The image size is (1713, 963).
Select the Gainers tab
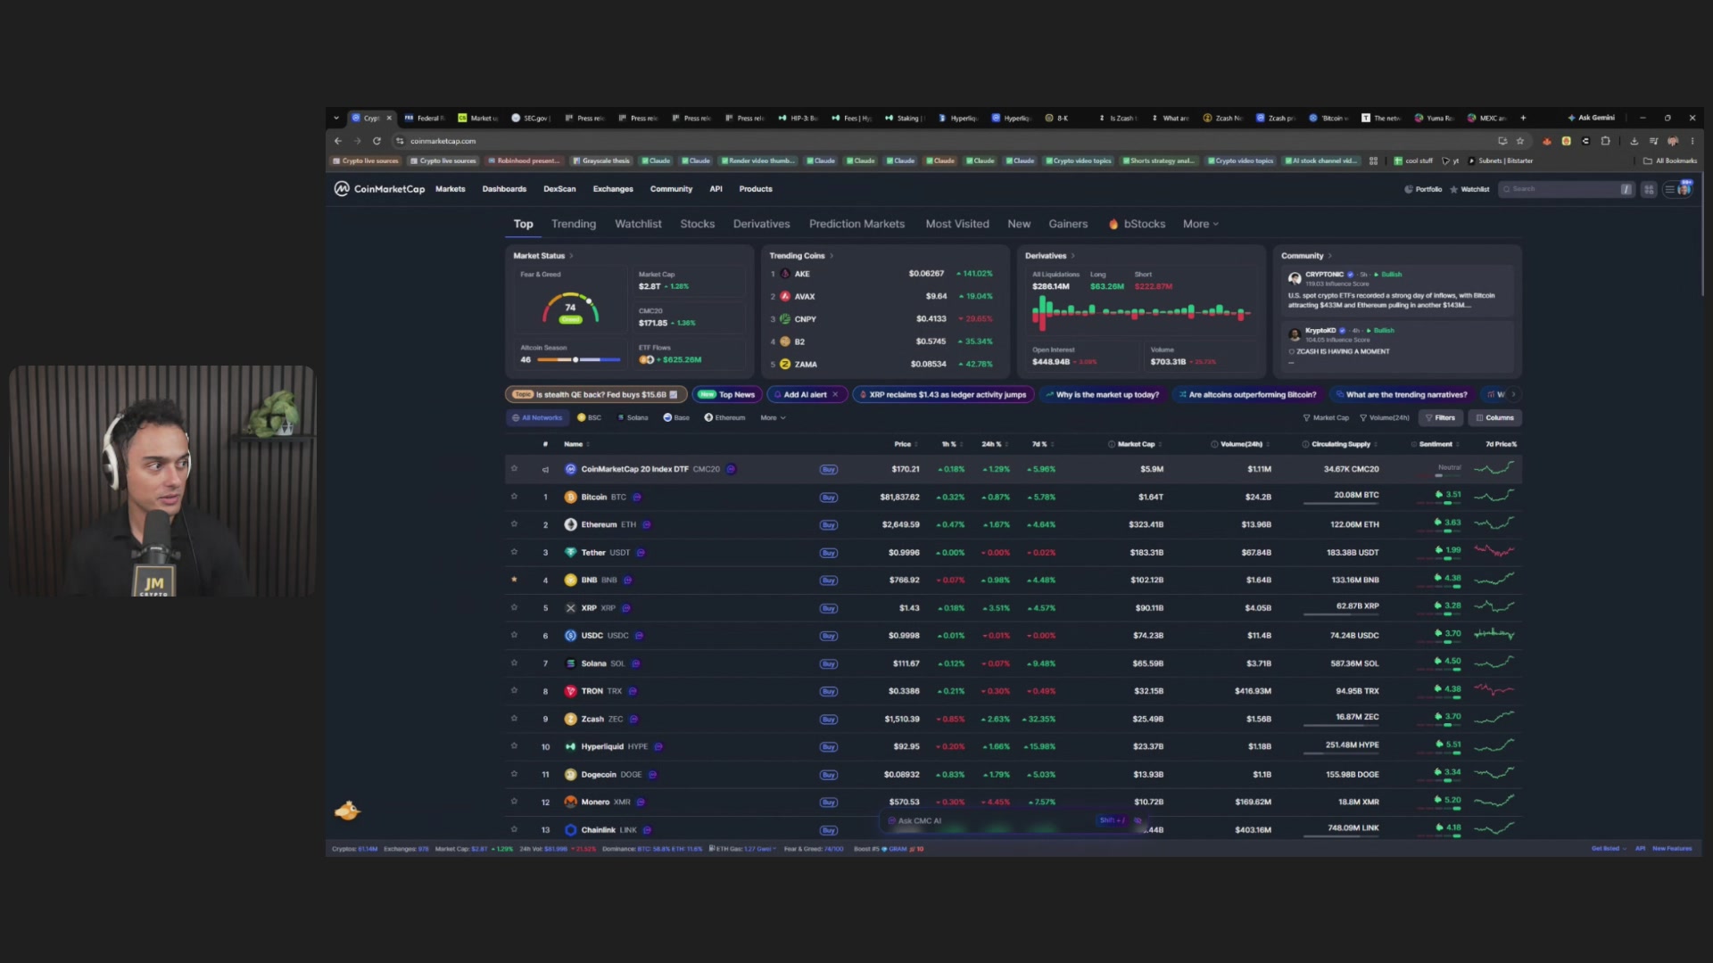(x=1067, y=224)
